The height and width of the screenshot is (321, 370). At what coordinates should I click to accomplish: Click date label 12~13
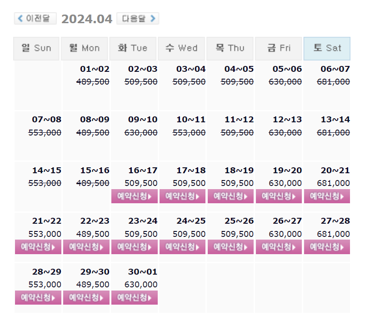point(287,120)
